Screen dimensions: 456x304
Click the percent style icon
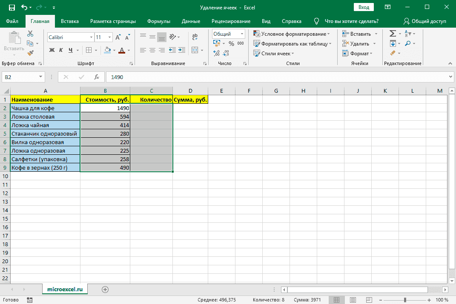231,43
